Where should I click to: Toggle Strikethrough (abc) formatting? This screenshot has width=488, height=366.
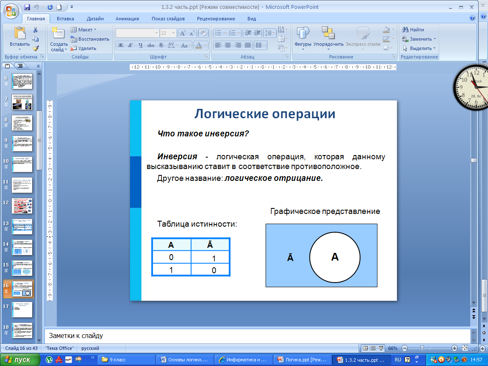pyautogui.click(x=151, y=45)
